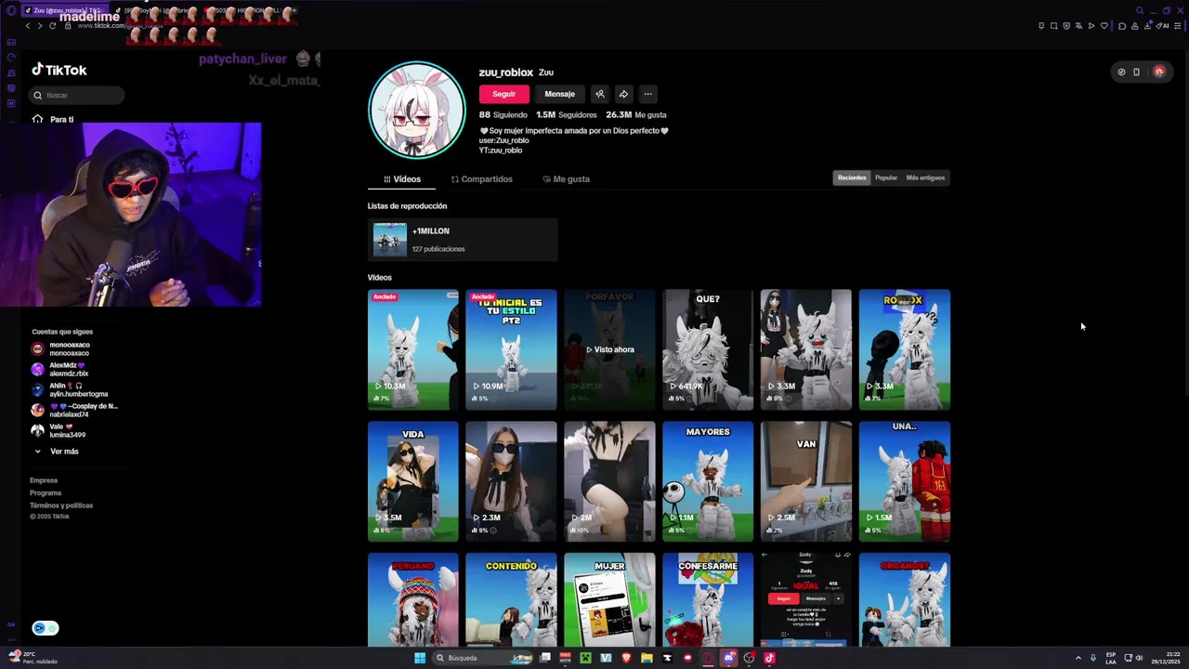Click the Seguir button
Screen dimensions: 1189x669
click(x=504, y=94)
